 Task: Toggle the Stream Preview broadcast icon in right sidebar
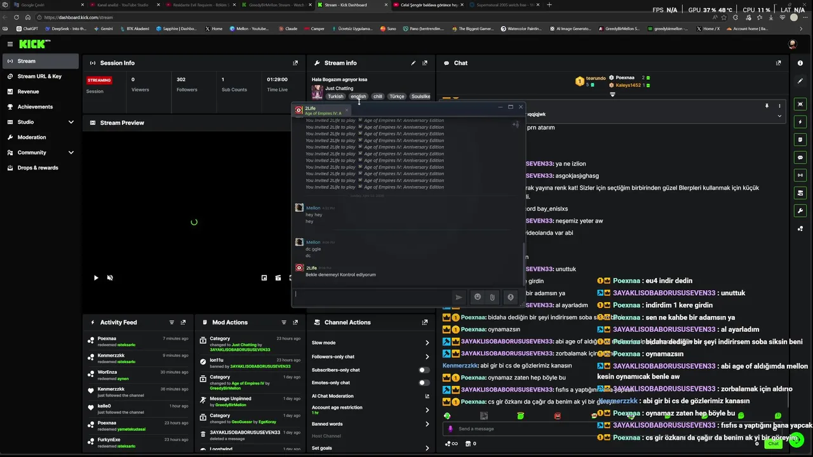pos(800,175)
